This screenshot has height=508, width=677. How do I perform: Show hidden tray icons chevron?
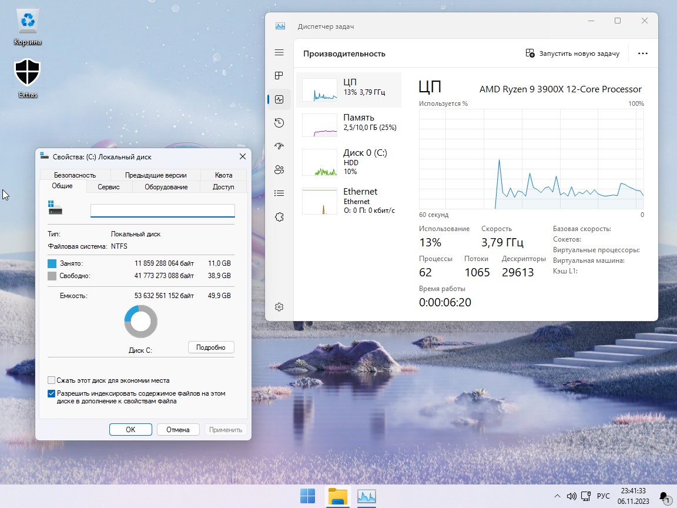pos(557,496)
